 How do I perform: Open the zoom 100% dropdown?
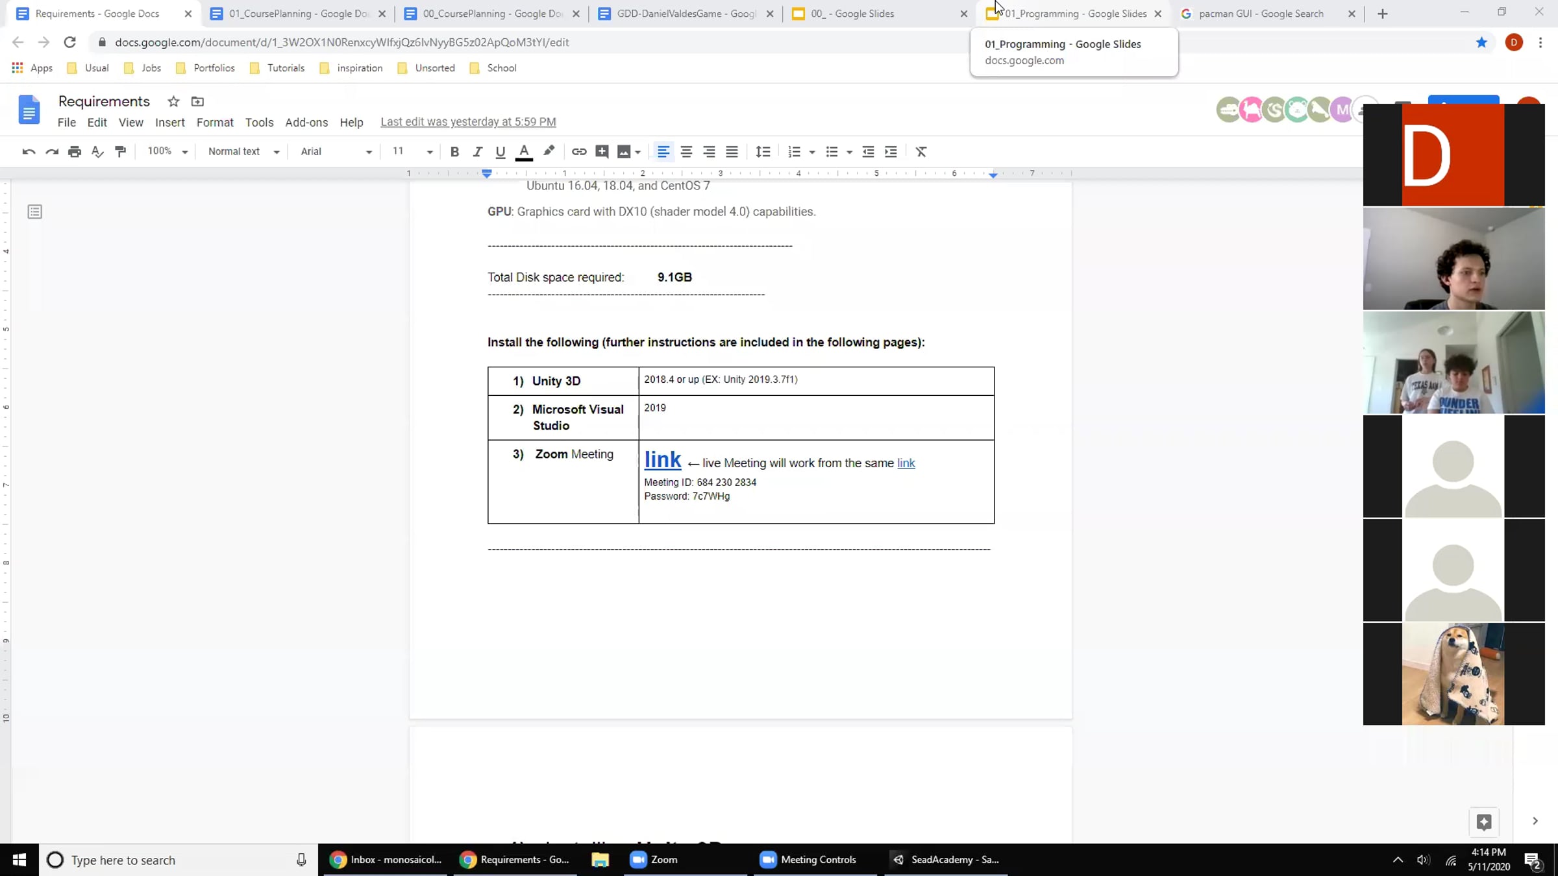pos(167,152)
